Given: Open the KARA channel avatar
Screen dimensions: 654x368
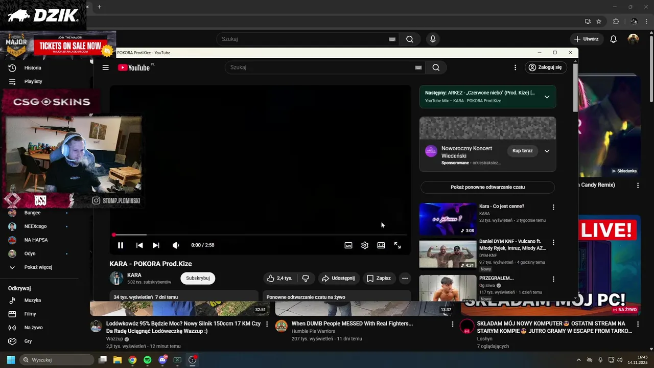Looking at the screenshot, I should pos(116,278).
